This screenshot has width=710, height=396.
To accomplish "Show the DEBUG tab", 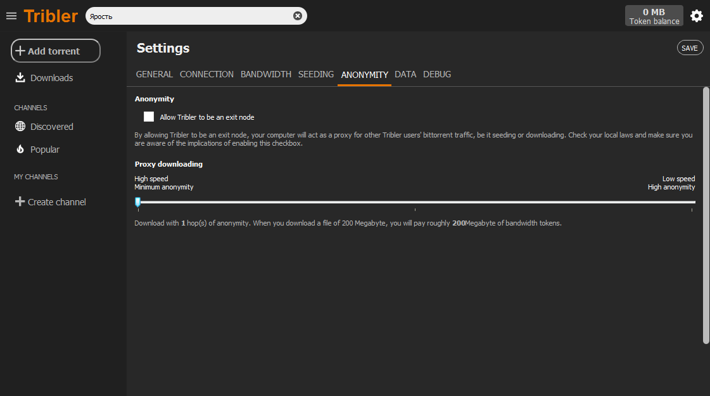I will pos(437,75).
